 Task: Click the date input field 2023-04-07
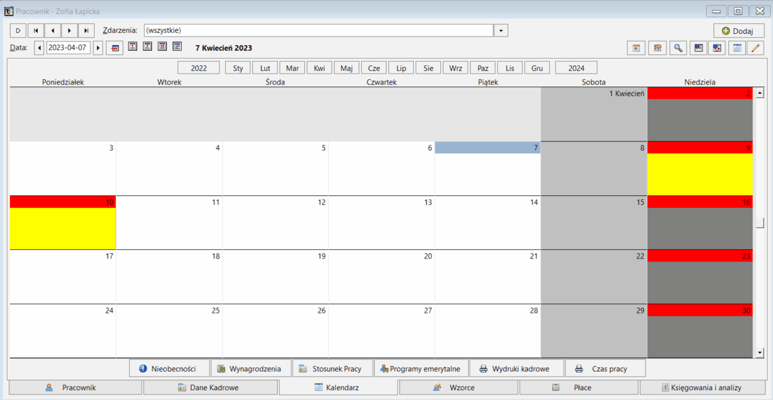tap(68, 48)
